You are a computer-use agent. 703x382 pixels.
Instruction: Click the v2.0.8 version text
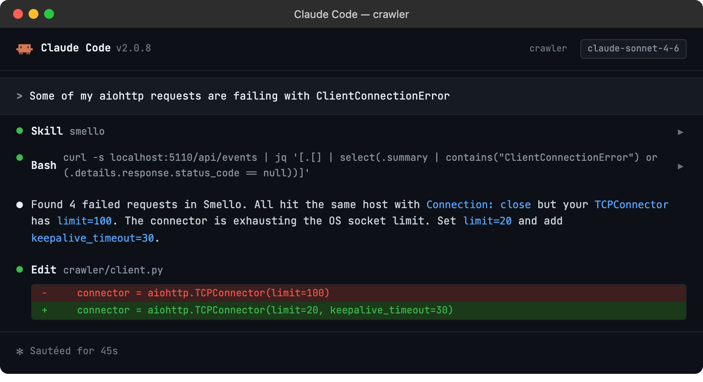pyautogui.click(x=134, y=48)
